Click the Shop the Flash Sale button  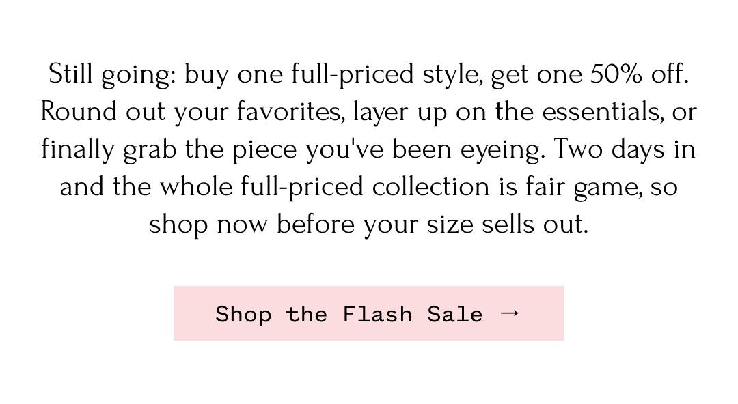[368, 313]
